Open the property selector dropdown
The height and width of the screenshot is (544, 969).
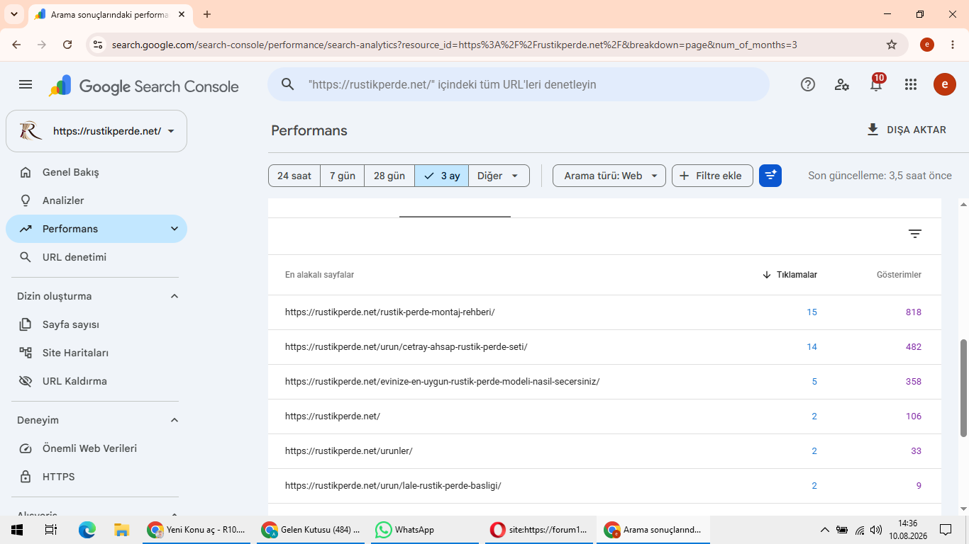[96, 131]
